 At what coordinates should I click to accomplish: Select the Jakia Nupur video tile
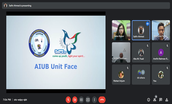tap(121, 30)
